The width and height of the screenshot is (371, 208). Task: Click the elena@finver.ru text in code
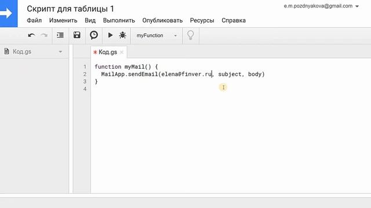[x=187, y=74]
